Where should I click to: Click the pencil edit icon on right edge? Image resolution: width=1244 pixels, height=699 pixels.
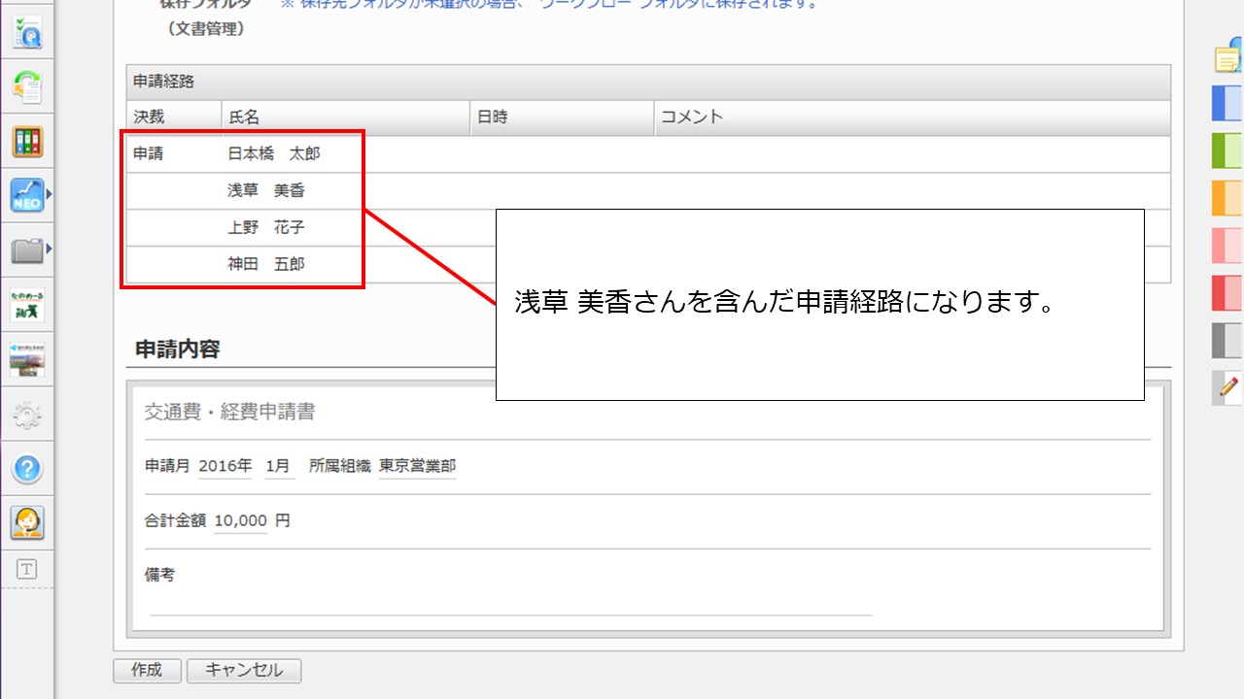[1228, 387]
